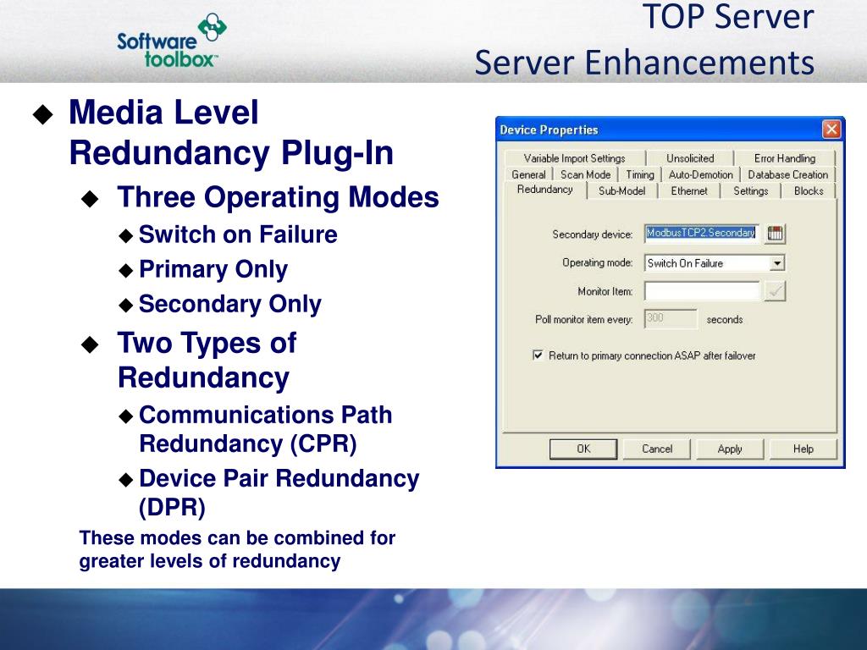Toggle Return to primary connection ASAP checkbox

click(538, 355)
